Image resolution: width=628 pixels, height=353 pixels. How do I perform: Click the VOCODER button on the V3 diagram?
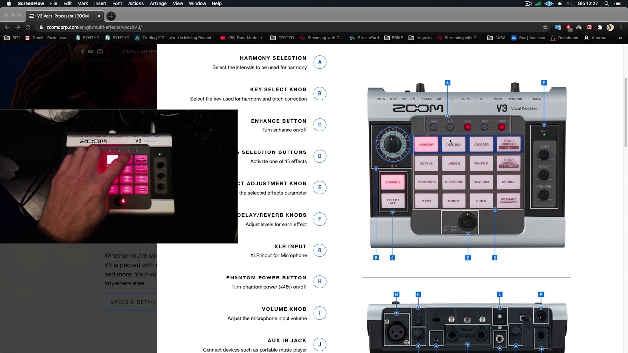[x=481, y=144]
